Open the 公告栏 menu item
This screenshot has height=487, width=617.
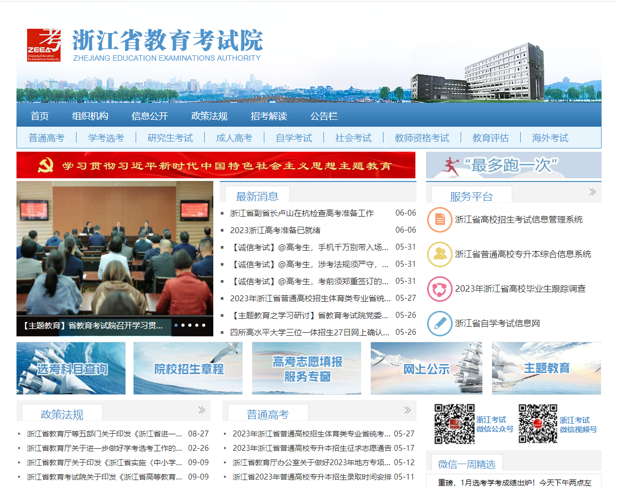(x=324, y=115)
